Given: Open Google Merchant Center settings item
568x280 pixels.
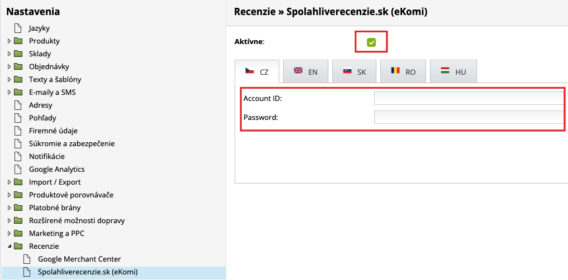Looking at the screenshot, I should pyautogui.click(x=79, y=259).
